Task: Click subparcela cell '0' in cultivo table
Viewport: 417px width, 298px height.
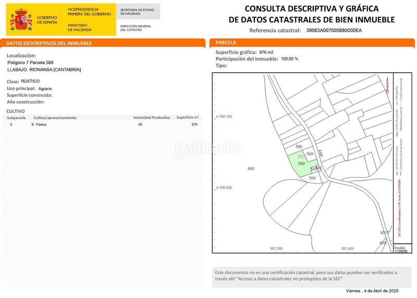Action: coord(11,125)
